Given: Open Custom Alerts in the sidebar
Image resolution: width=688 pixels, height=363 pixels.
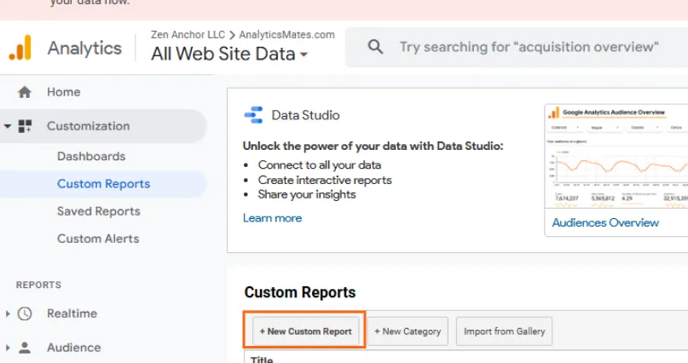Looking at the screenshot, I should [x=98, y=239].
